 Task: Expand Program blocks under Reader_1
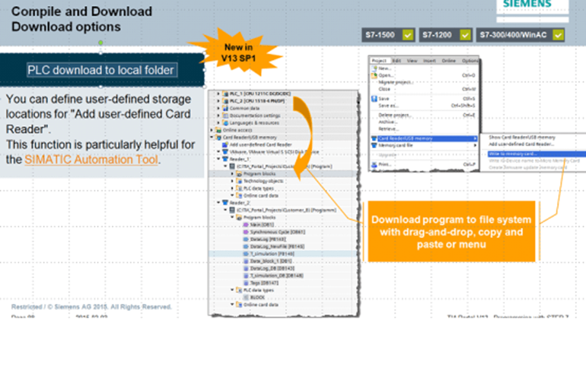232,174
